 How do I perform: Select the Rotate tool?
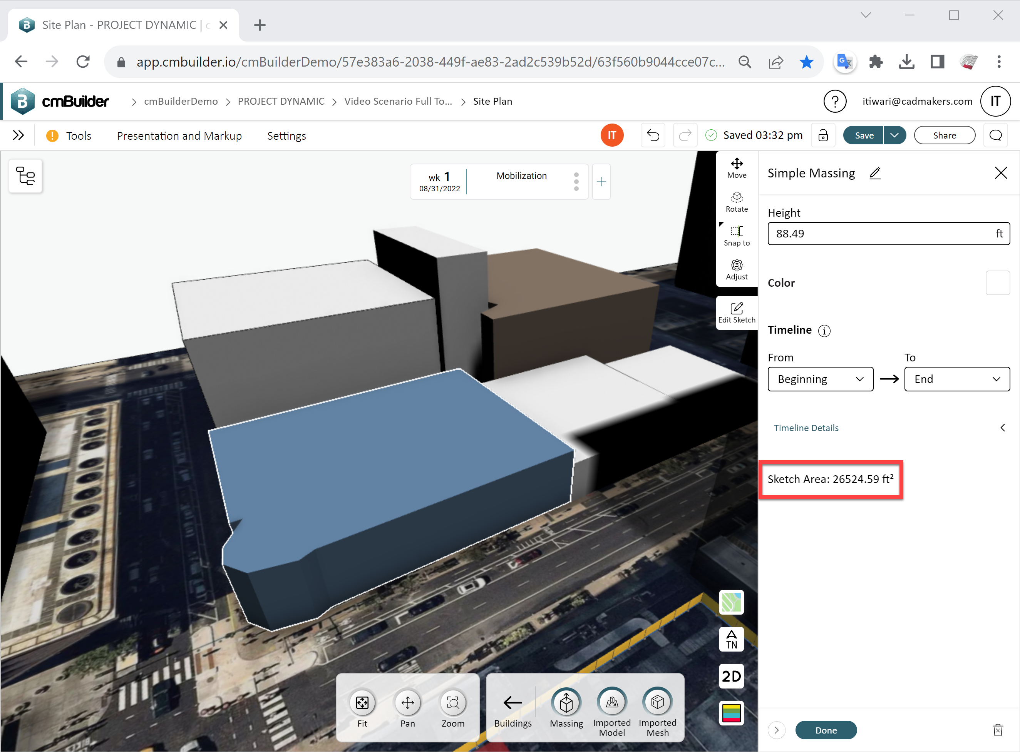pyautogui.click(x=736, y=202)
